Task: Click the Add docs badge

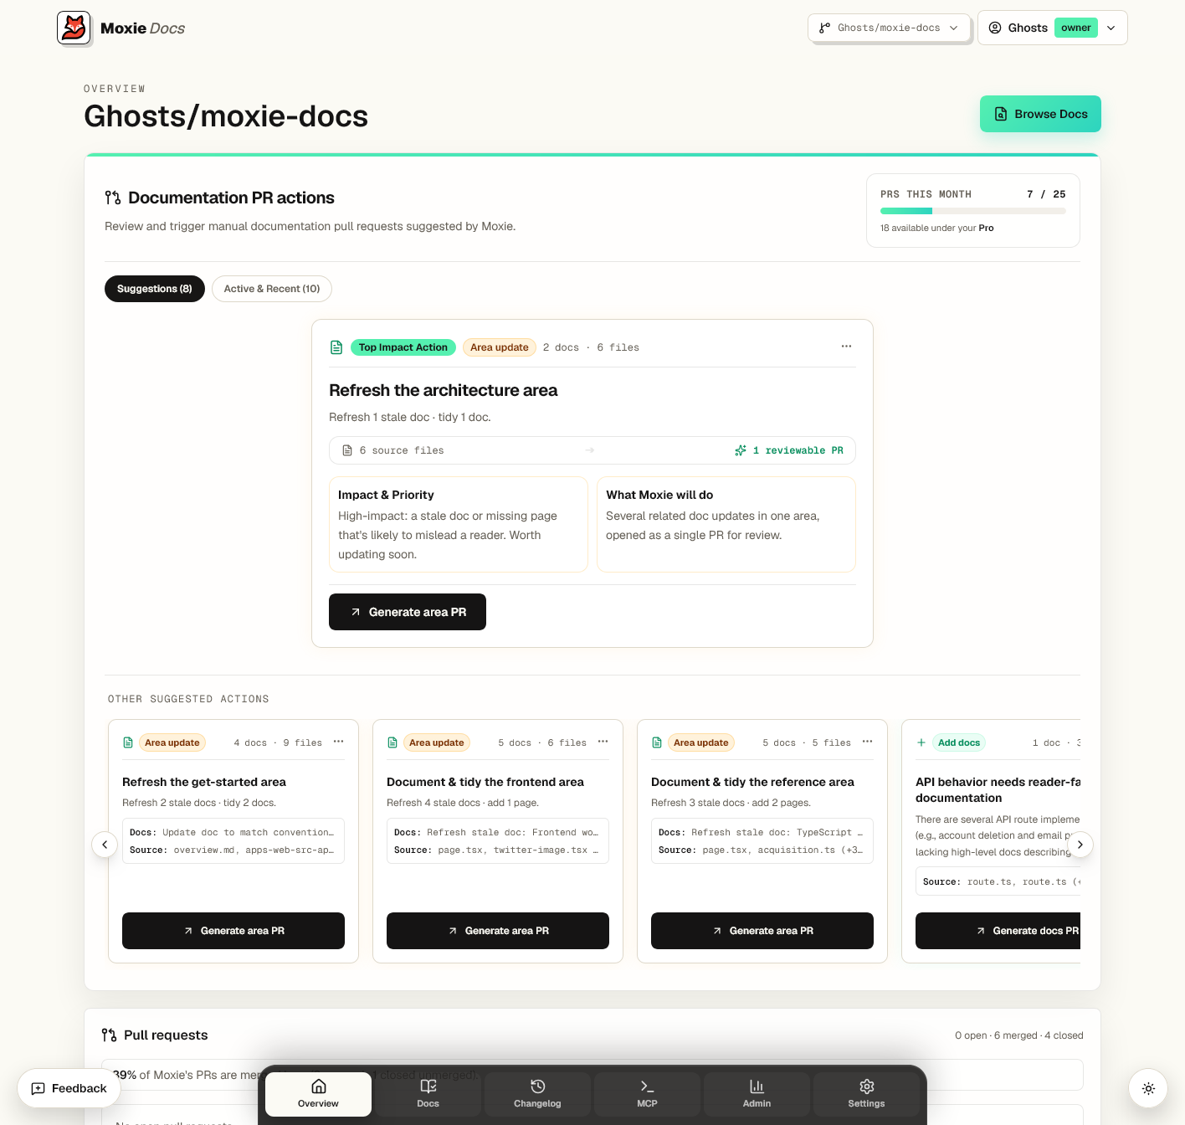Action: click(x=959, y=742)
